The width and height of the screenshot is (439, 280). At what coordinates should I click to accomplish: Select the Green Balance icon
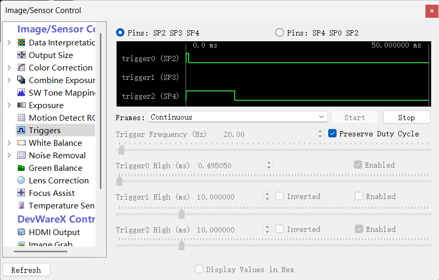(21, 168)
